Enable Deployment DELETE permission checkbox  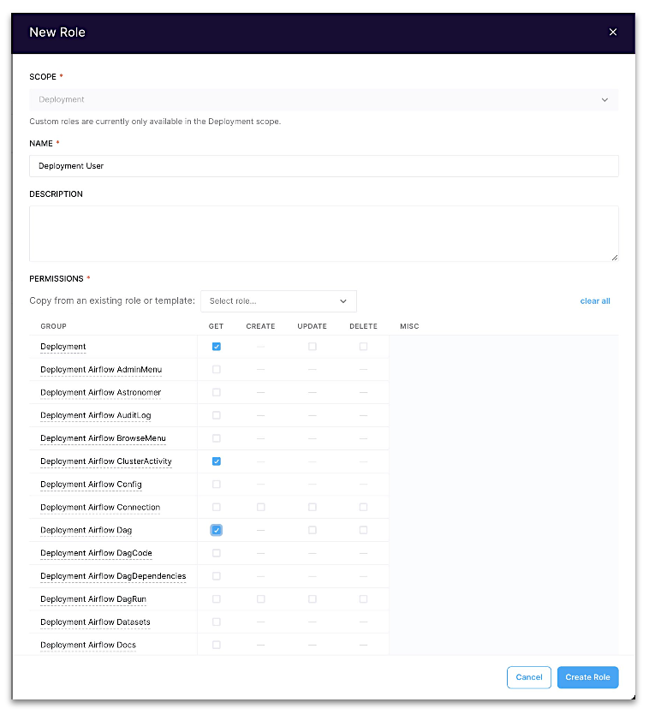tap(364, 347)
